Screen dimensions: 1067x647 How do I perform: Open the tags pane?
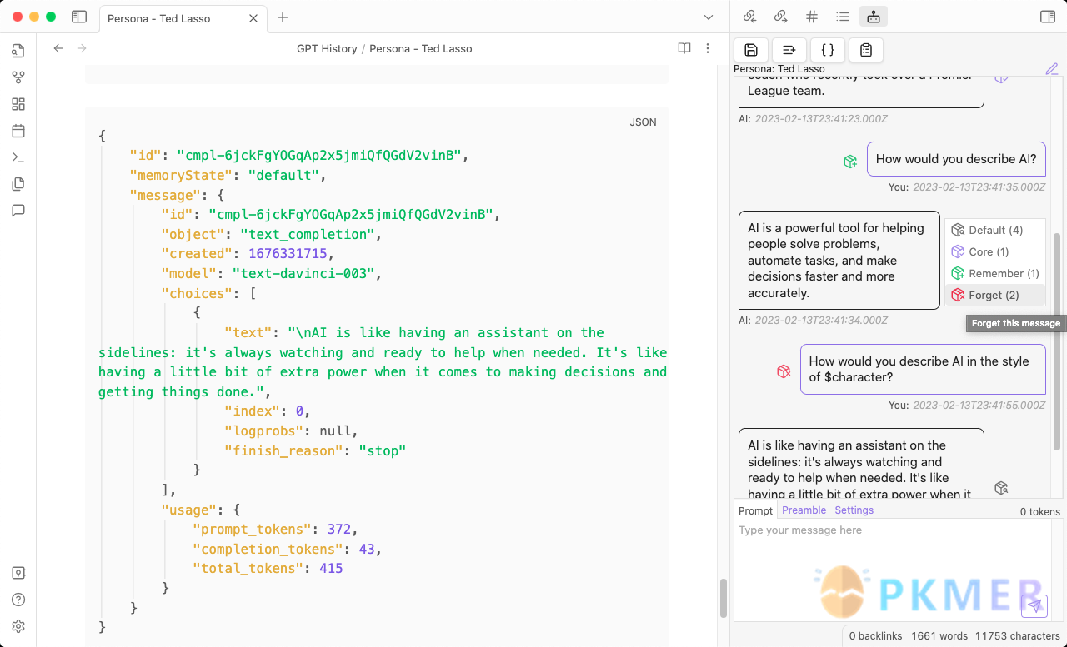[x=812, y=16]
